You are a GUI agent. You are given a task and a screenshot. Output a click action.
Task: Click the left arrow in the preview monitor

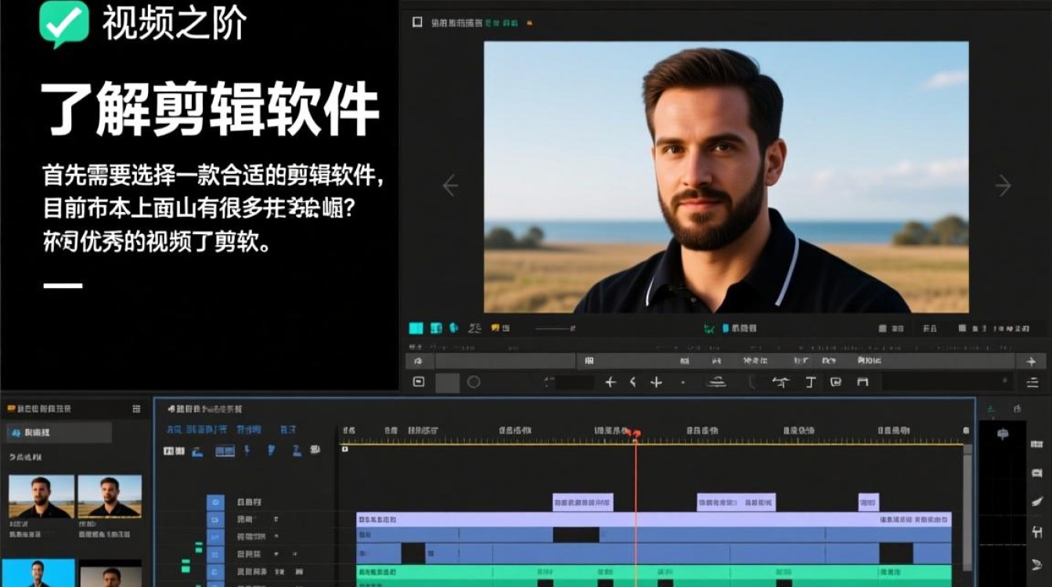450,185
